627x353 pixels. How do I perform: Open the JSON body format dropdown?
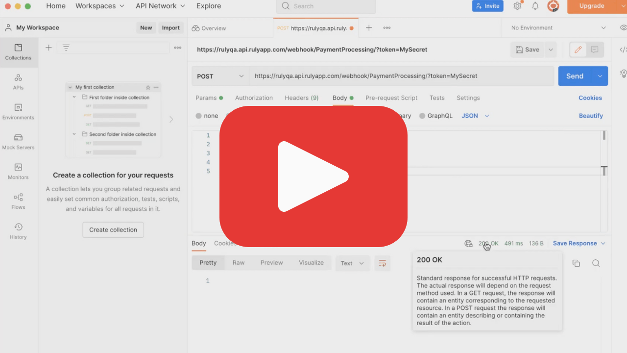click(x=476, y=116)
